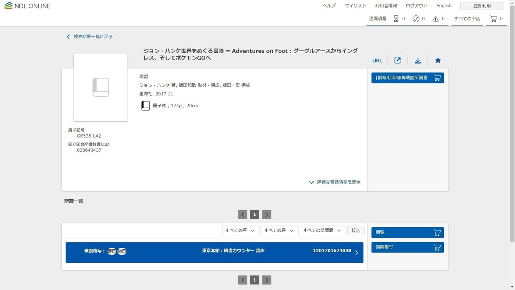This screenshot has height=290, width=515.
Task: Click 東京本館：図書カウンター 書庫 text
Action: click(x=233, y=251)
